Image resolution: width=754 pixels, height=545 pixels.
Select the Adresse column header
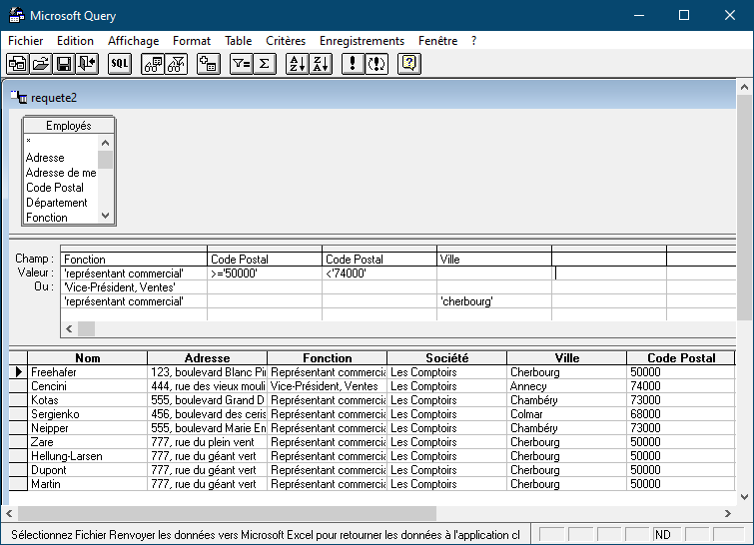coord(208,358)
